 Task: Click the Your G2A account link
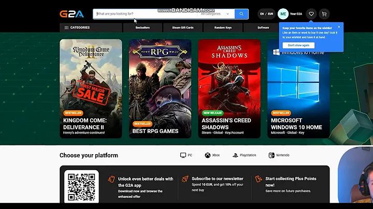click(296, 14)
